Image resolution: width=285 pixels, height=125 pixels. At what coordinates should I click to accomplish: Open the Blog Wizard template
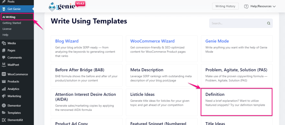[x=87, y=48]
